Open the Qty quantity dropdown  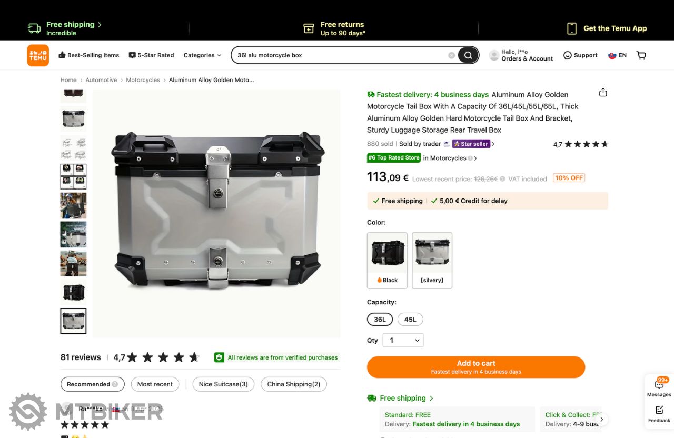tap(403, 340)
